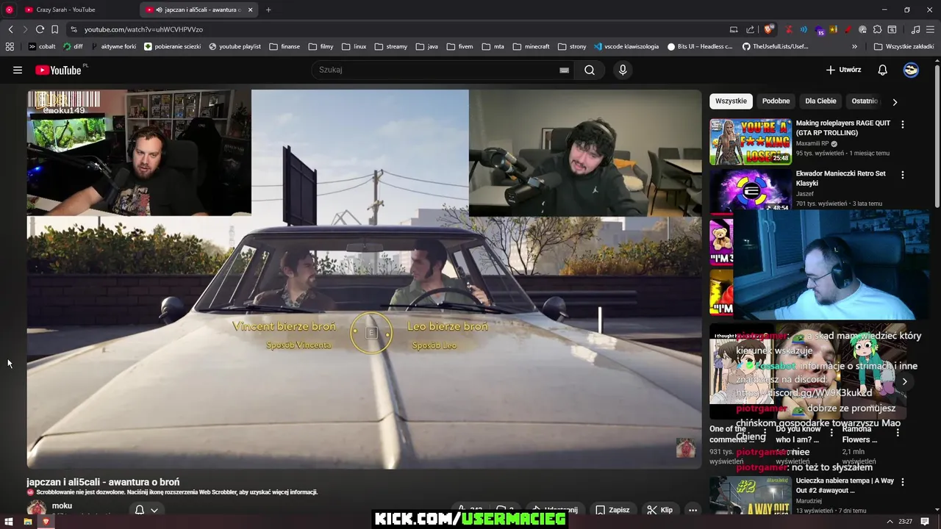Open the Windows Start button
The width and height of the screenshot is (941, 529).
[x=8, y=522]
